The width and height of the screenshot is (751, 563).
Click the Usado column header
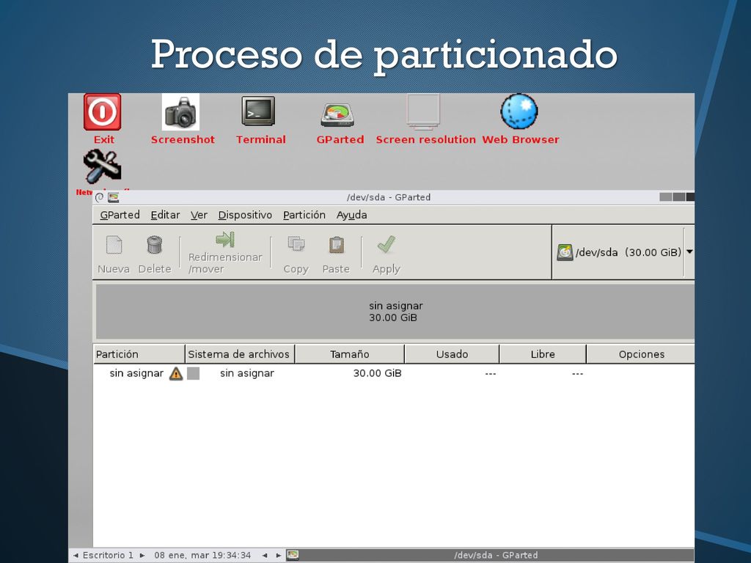point(452,354)
